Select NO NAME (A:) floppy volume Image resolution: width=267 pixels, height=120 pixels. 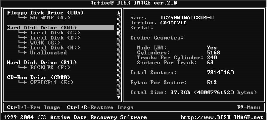point(49,18)
